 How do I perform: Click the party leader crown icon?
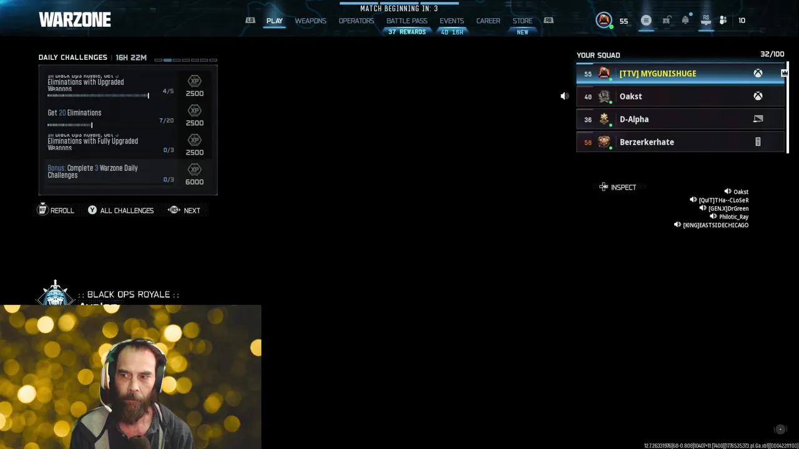(785, 73)
